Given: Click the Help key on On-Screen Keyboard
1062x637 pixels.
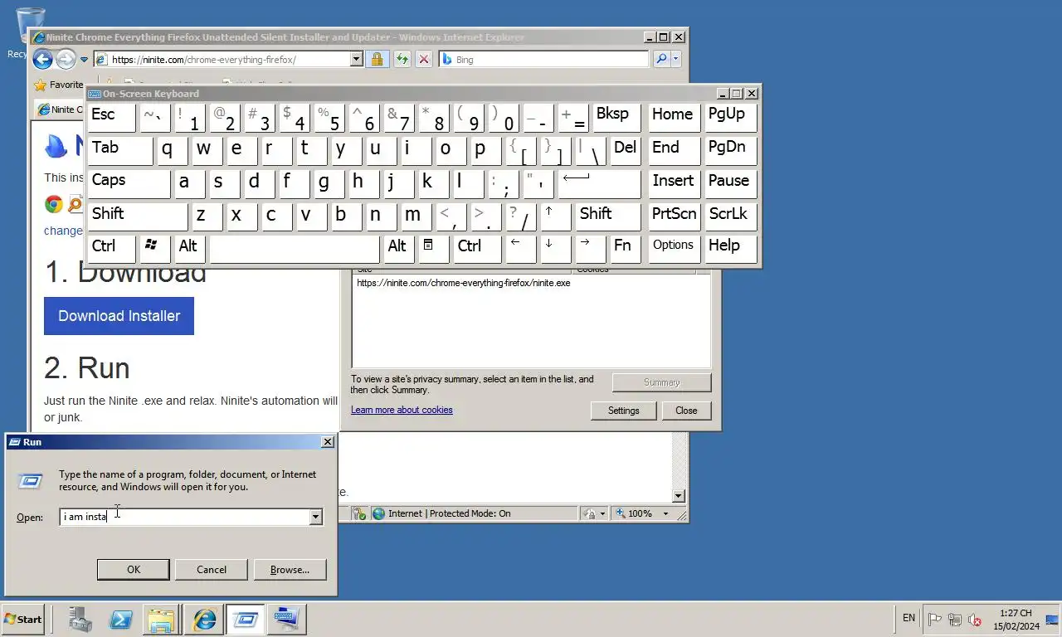Looking at the screenshot, I should pyautogui.click(x=730, y=248).
